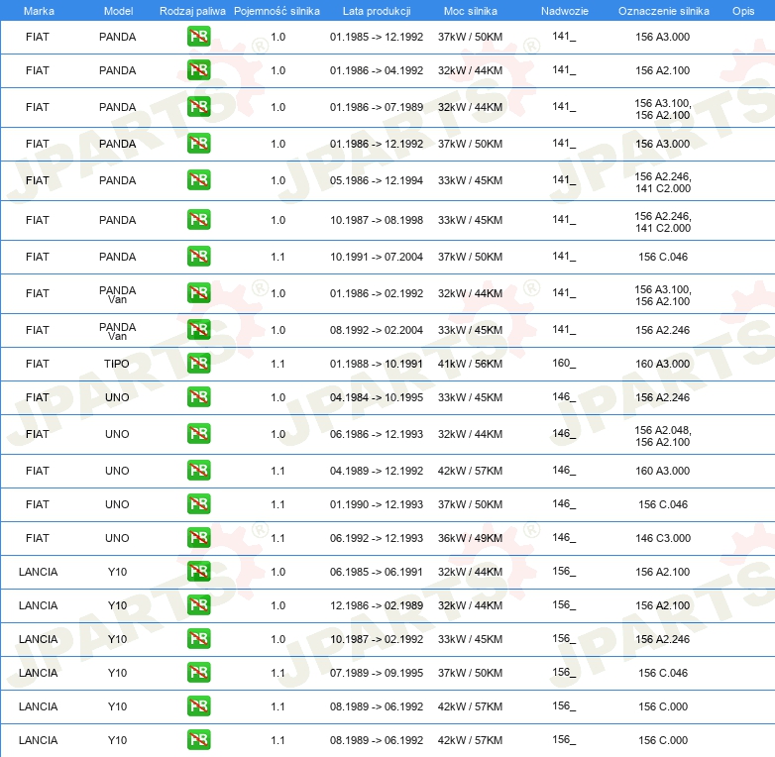This screenshot has width=775, height=757.
Task: Sort by the Marka column header
Action: coord(39,11)
